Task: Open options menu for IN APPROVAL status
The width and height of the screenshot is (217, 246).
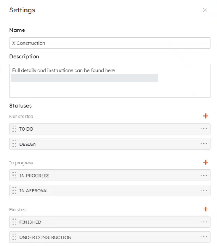Action: tap(204, 190)
